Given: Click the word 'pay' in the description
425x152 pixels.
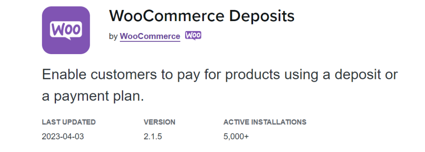Looking at the screenshot, I should pos(188,76).
